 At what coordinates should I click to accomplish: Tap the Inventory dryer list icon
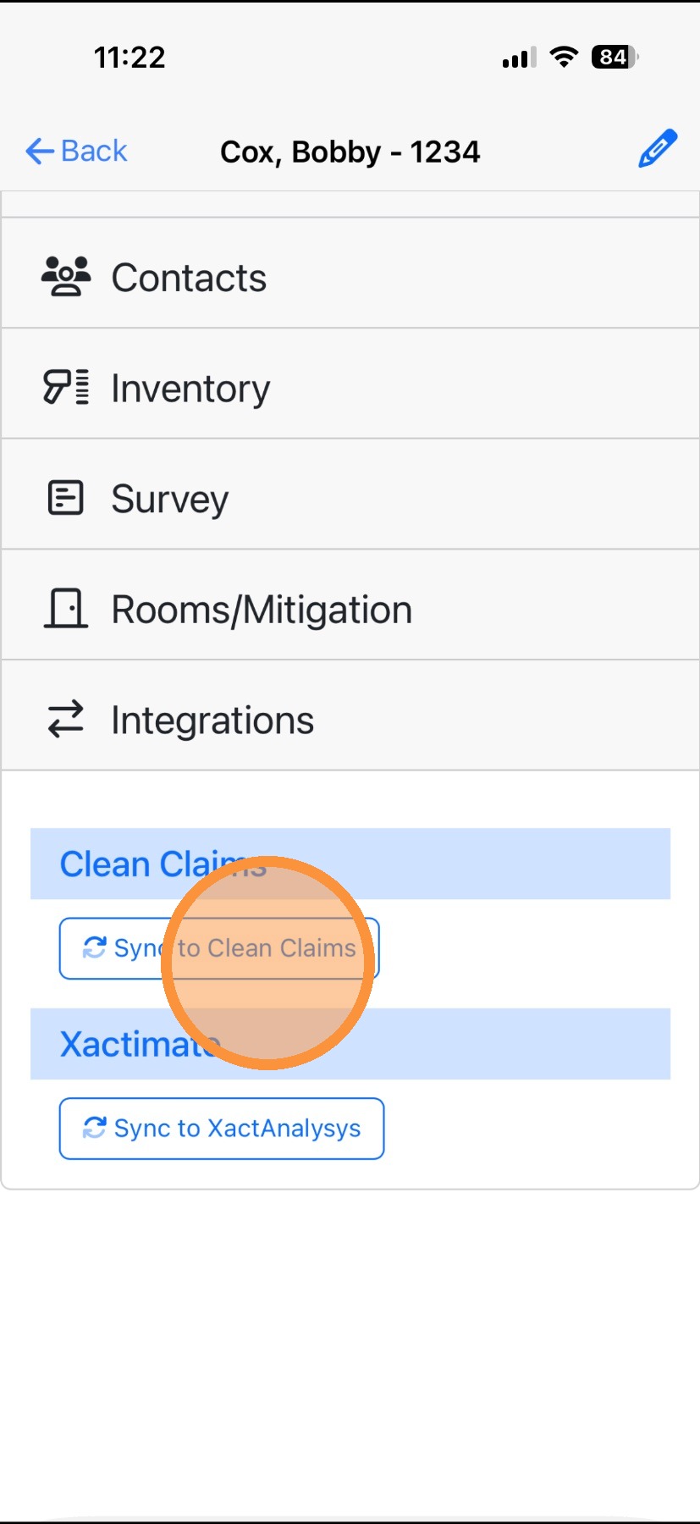66,388
